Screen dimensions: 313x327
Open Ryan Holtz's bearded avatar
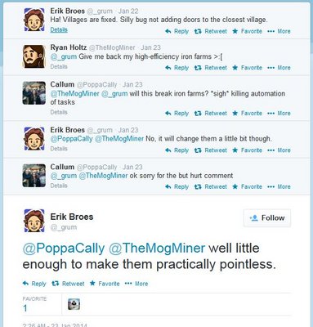click(x=34, y=56)
